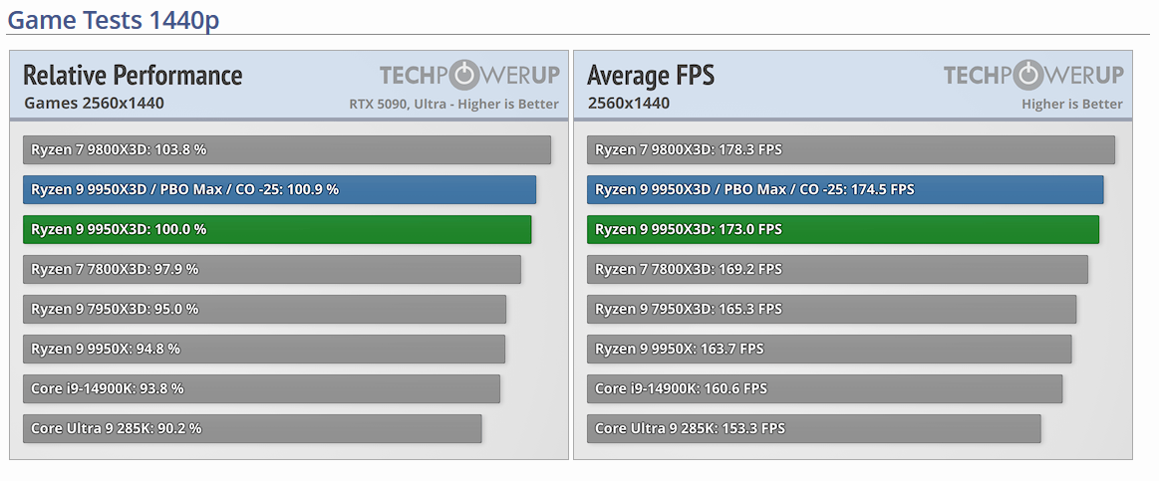The image size is (1159, 481).
Task: Select the Ryzen 9 7950X3D 95.0 % bar
Action: point(265,310)
